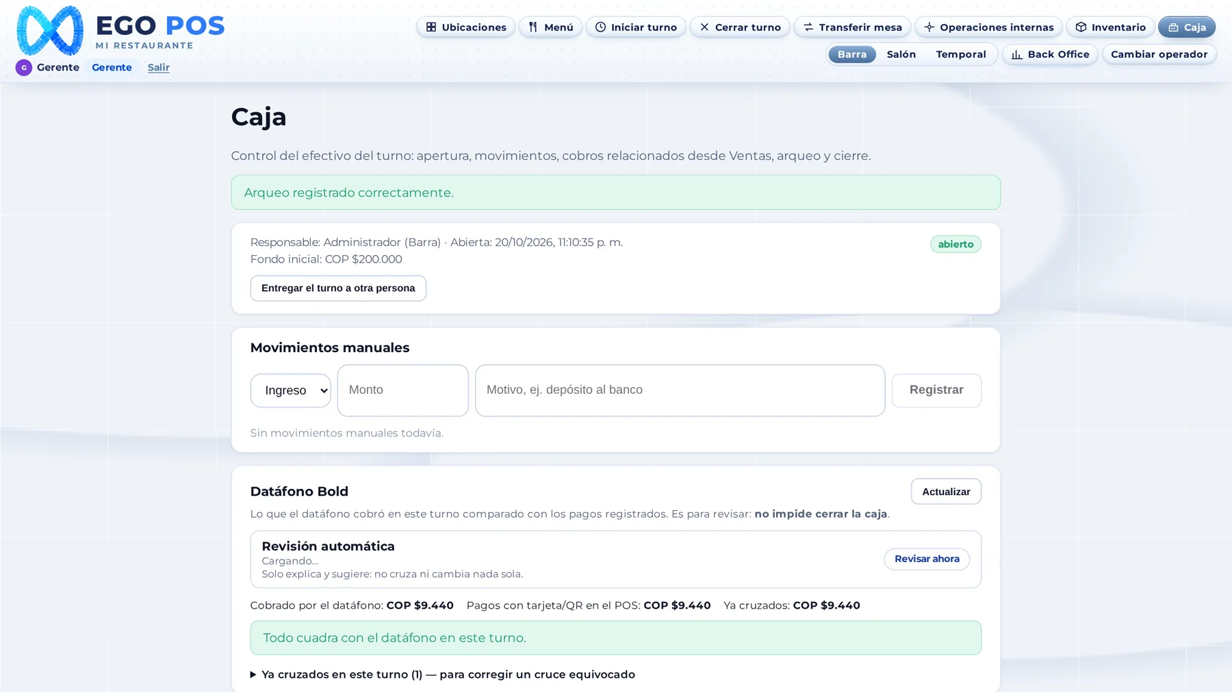Click the Ubicaciones grid icon

[431, 27]
